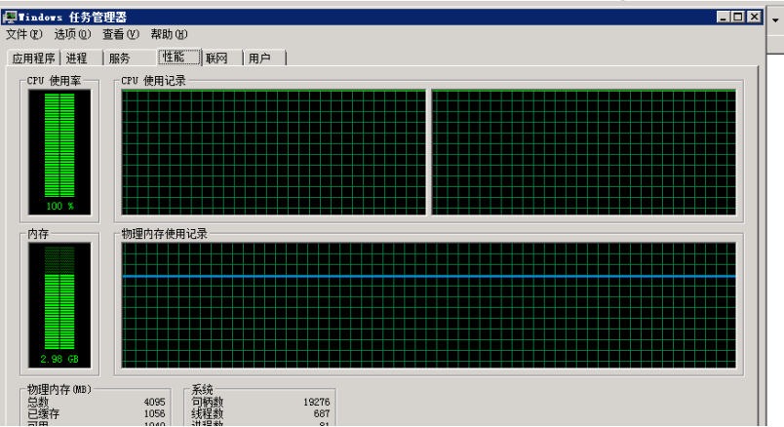784x427 pixels.
Task: Switch to the 用户 tab
Action: [x=264, y=58]
